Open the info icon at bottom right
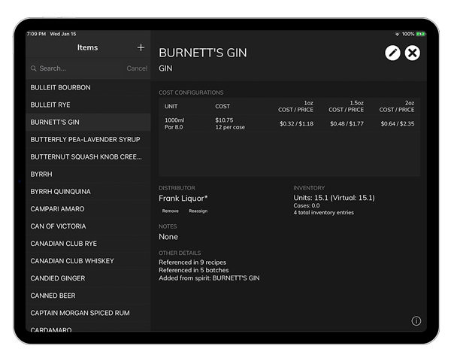The image size is (451, 361). tap(416, 321)
